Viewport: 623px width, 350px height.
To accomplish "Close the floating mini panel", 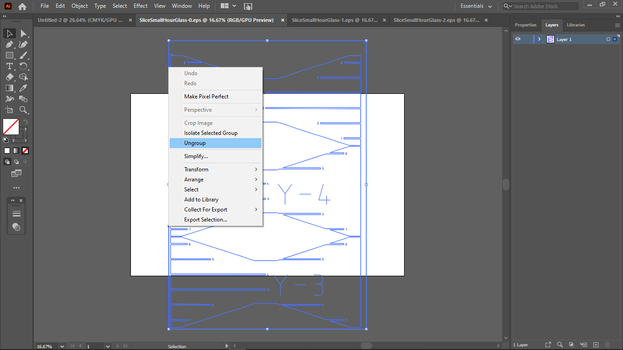I will [21, 201].
